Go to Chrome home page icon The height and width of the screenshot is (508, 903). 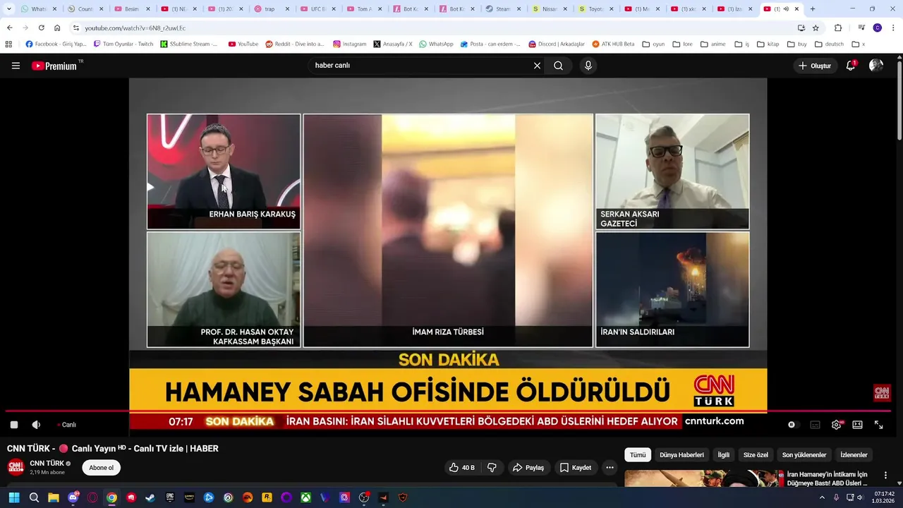57,28
